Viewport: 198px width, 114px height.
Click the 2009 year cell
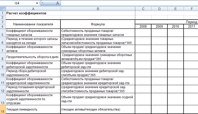pyautogui.click(x=159, y=26)
